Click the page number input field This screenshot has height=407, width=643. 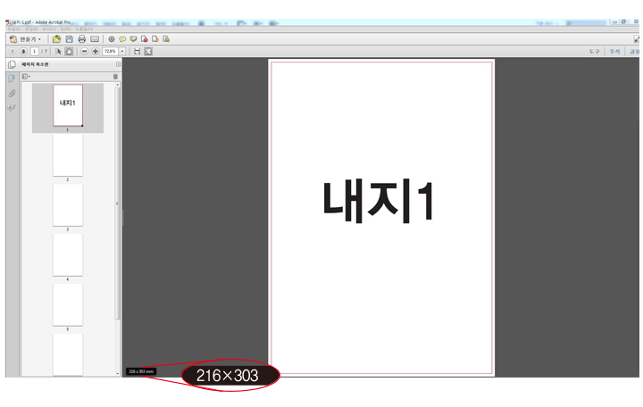[x=34, y=52]
